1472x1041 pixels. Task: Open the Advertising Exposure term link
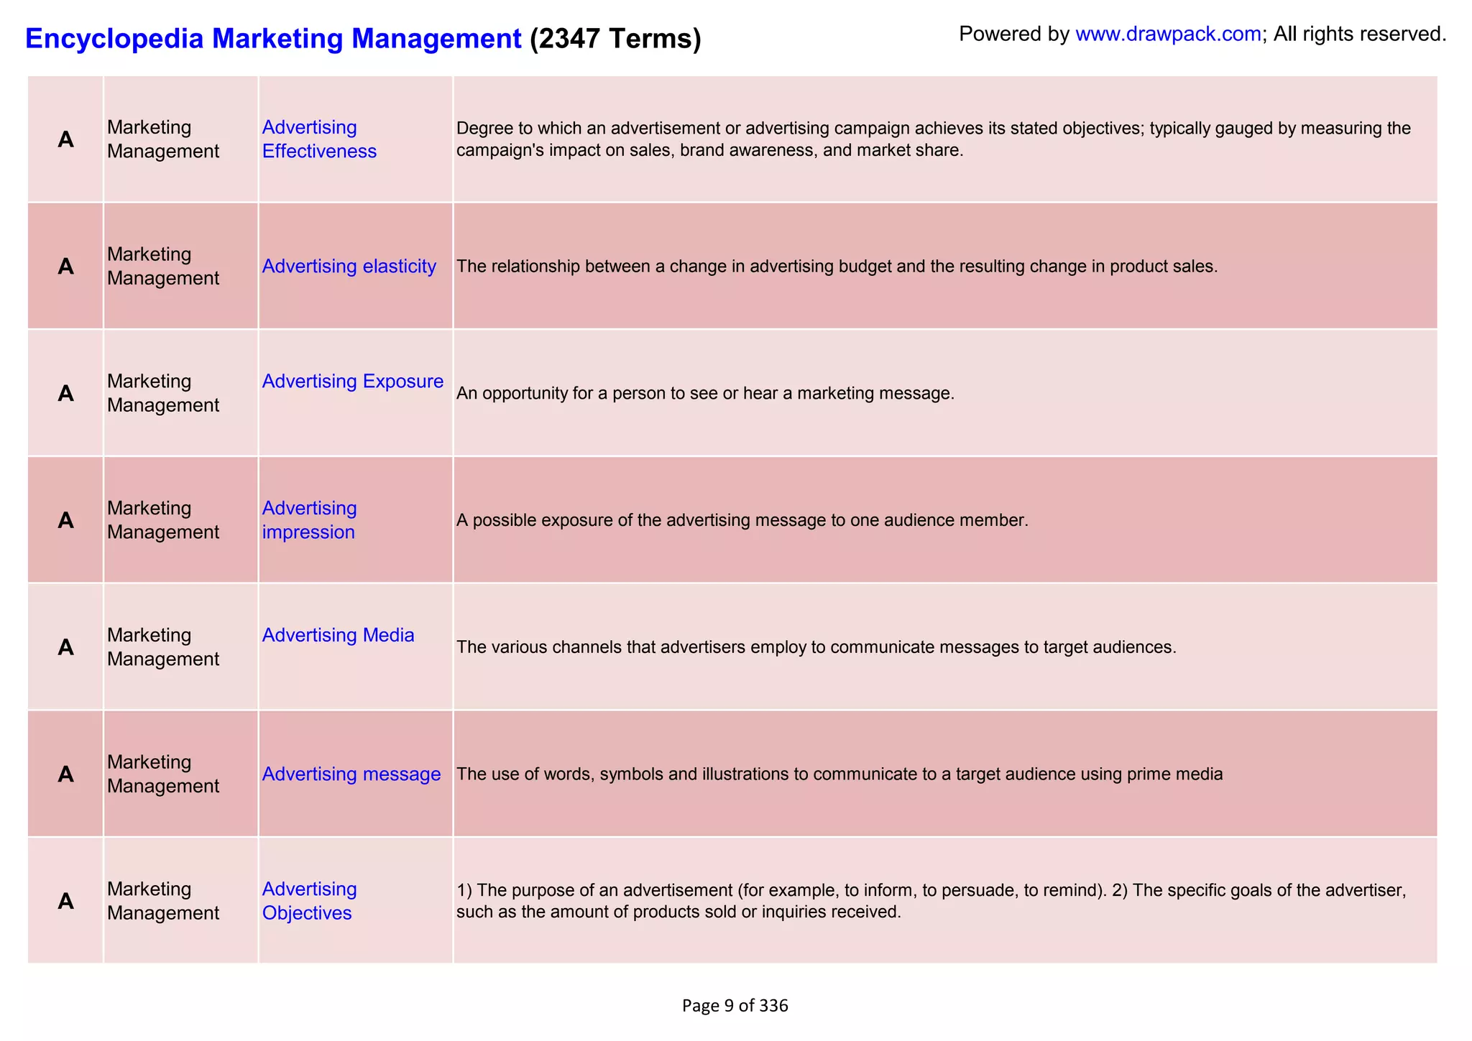click(x=352, y=381)
